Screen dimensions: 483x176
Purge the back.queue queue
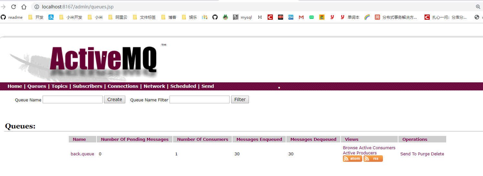(x=424, y=154)
